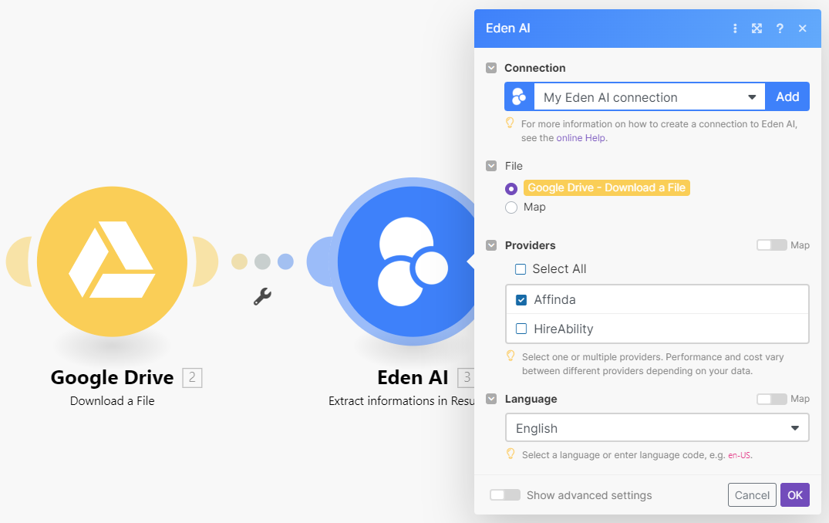829x523 pixels.
Task: Select the Map radio option under File
Action: coord(511,208)
